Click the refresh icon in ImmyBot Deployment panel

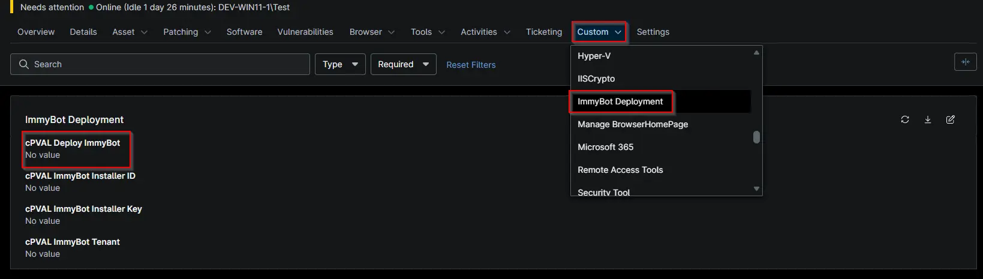click(905, 119)
